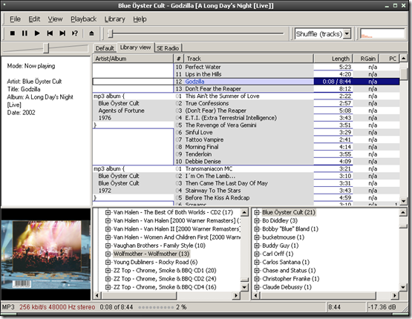412x319 pixels.
Task: Open the View menu
Action: click(x=55, y=19)
